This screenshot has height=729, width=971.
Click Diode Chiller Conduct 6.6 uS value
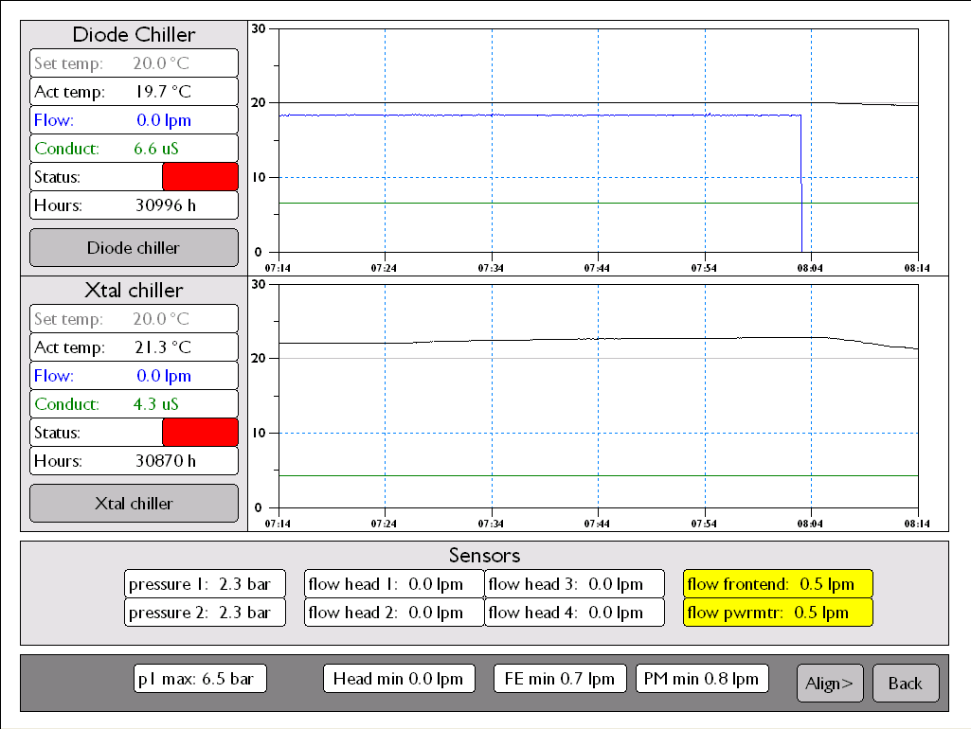[134, 149]
